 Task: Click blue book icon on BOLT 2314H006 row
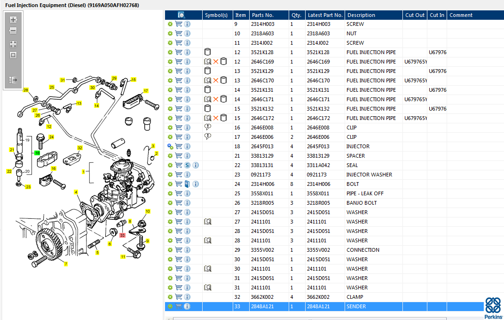[x=187, y=184]
